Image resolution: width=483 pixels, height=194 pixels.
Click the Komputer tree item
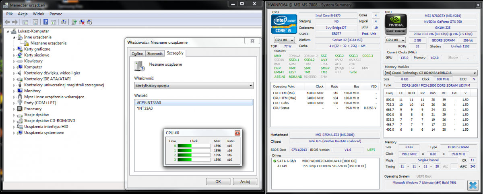pyautogui.click(x=33, y=67)
